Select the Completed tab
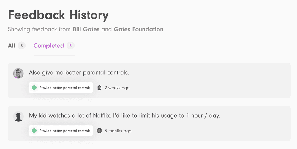 [x=49, y=46]
